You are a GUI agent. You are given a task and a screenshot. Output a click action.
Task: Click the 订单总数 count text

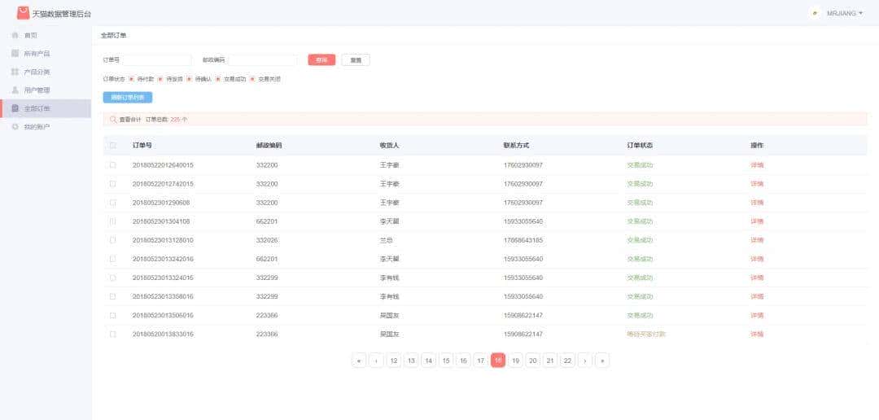coord(167,120)
